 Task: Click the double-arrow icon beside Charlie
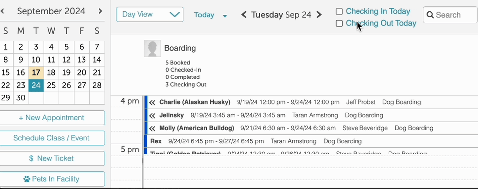click(152, 102)
